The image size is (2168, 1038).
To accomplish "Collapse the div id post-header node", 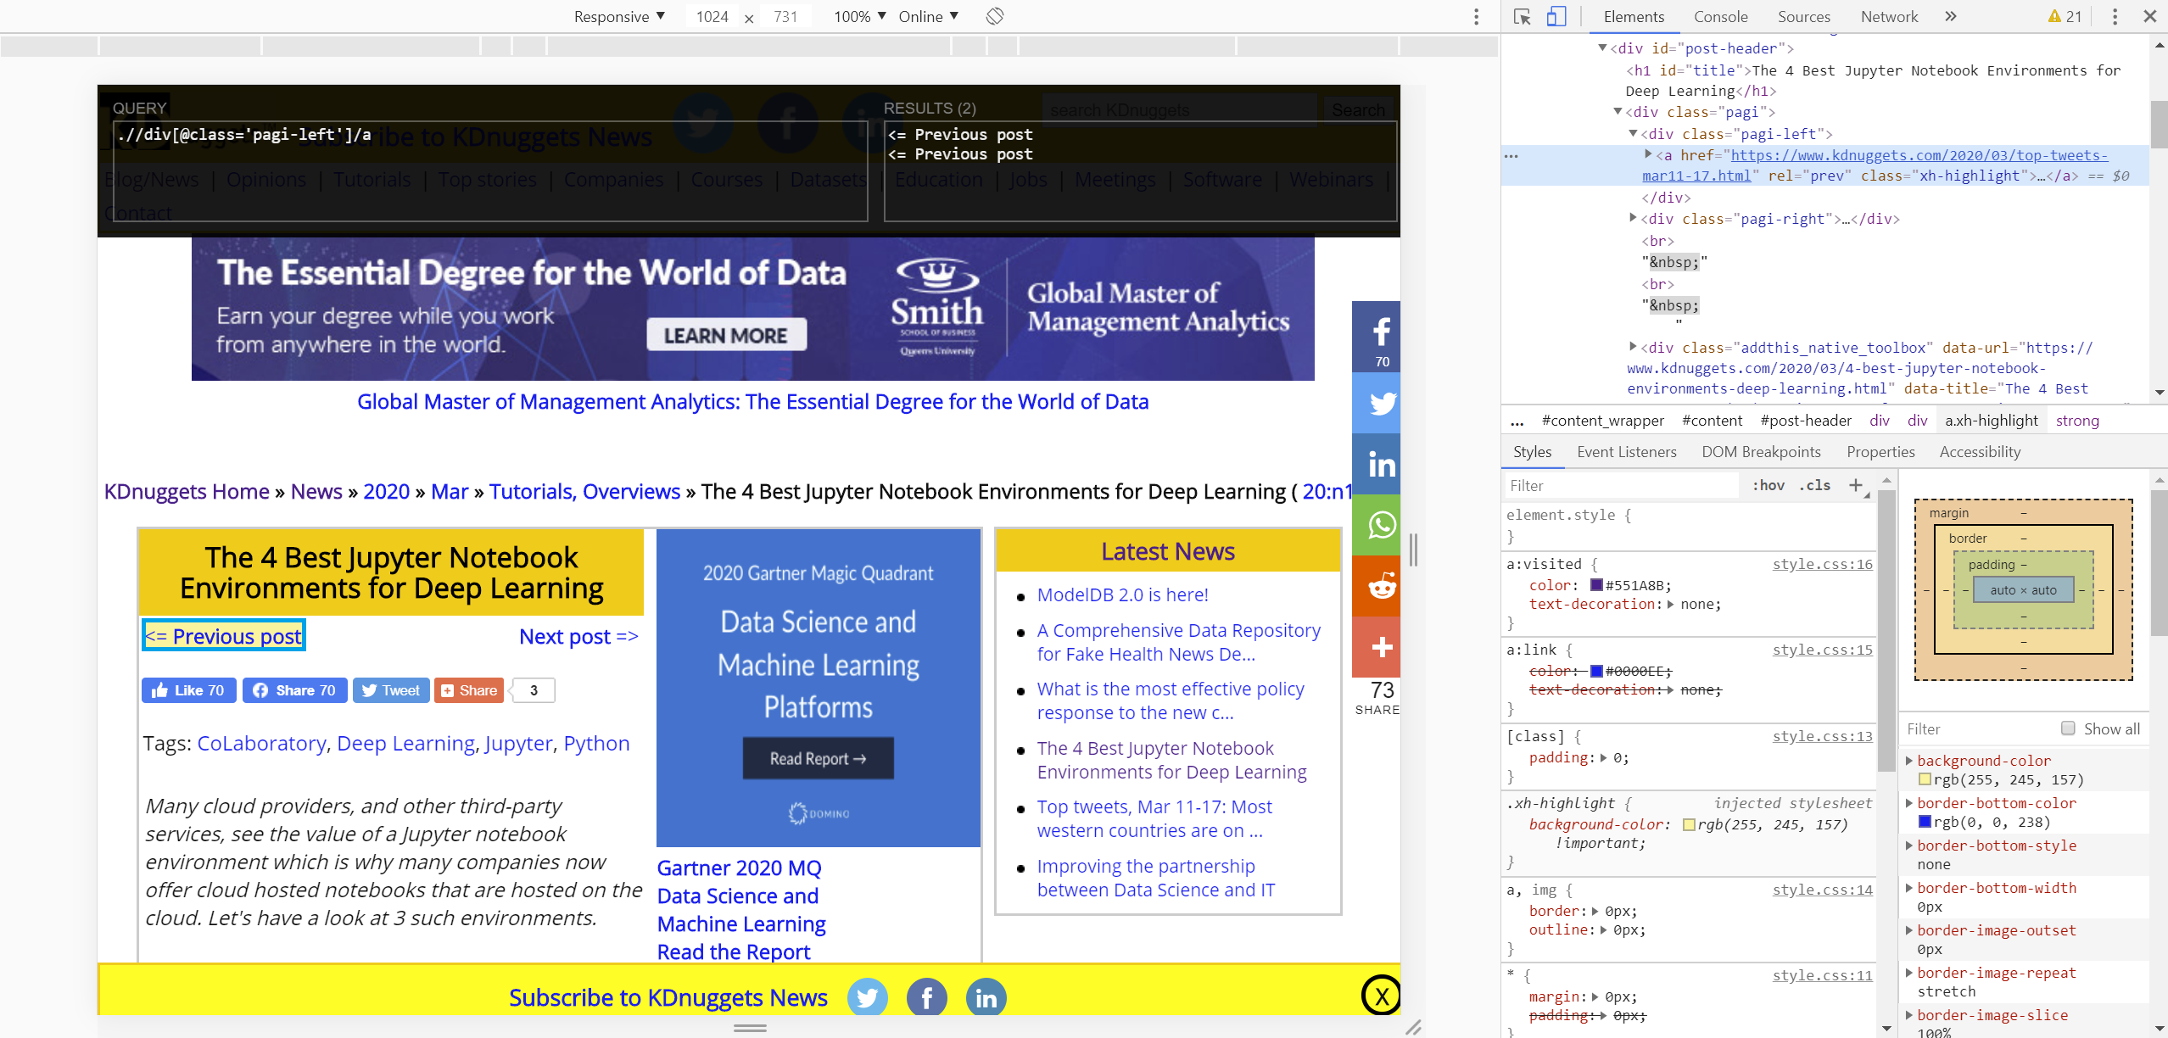I will (1602, 48).
